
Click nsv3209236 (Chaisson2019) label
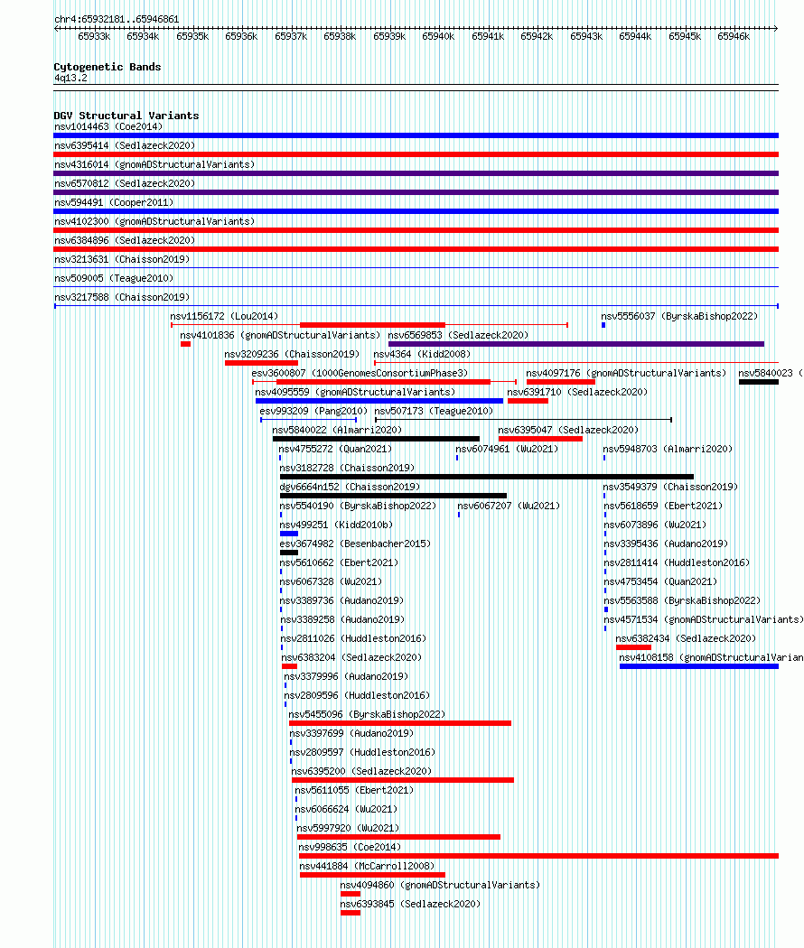tap(292, 354)
